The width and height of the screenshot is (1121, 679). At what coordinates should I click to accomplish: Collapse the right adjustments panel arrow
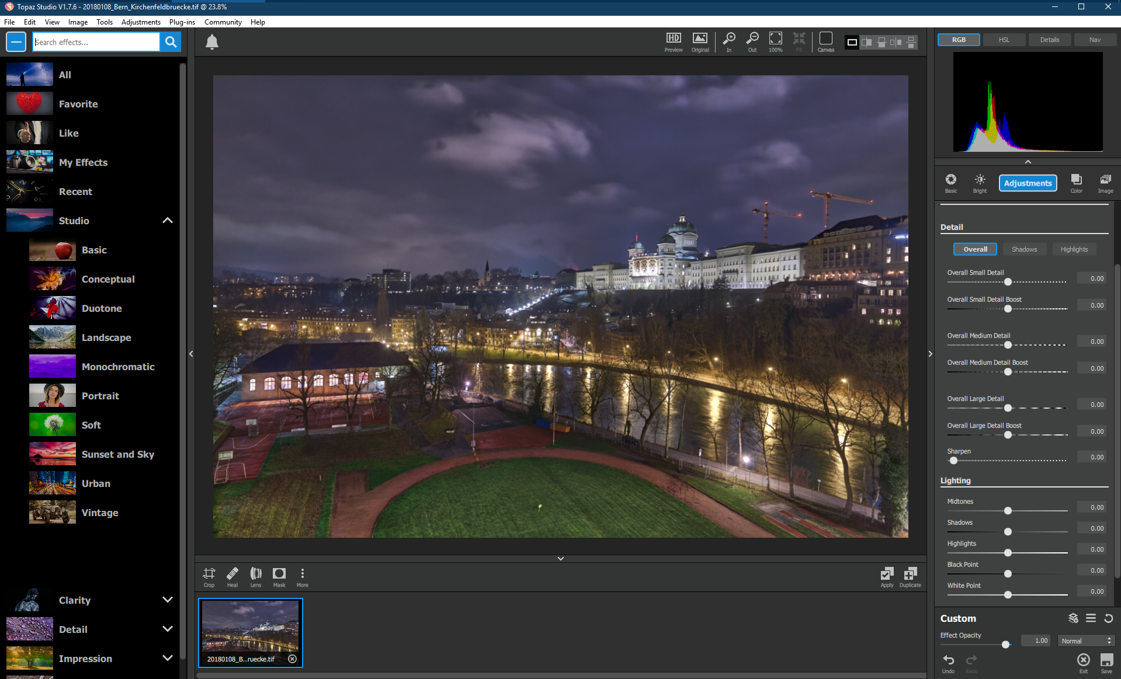pyautogui.click(x=931, y=354)
